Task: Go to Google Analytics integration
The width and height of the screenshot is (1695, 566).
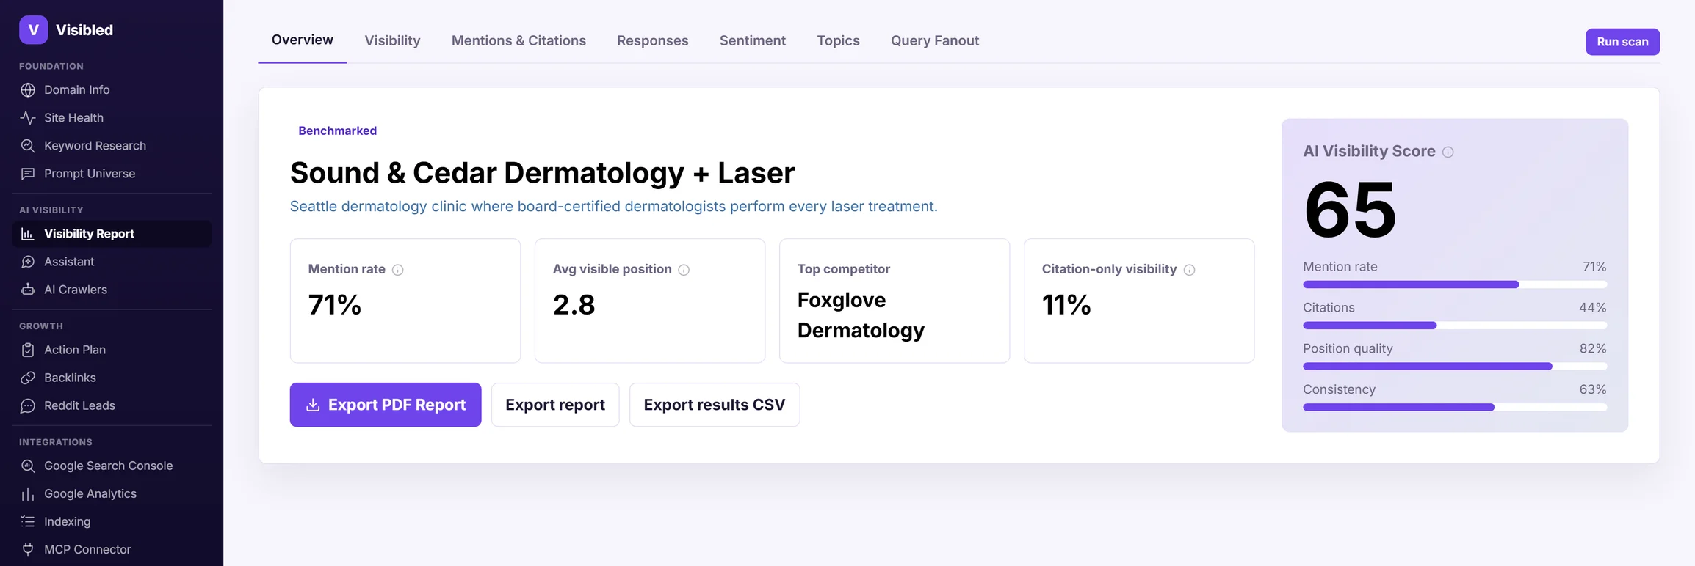Action: tap(112, 493)
